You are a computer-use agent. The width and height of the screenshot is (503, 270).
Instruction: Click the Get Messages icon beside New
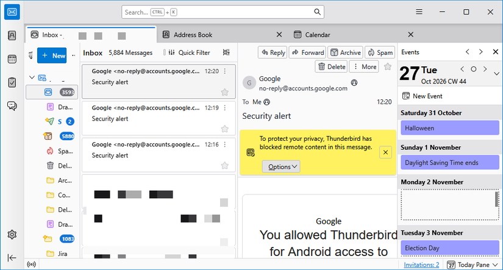pyautogui.click(x=31, y=55)
